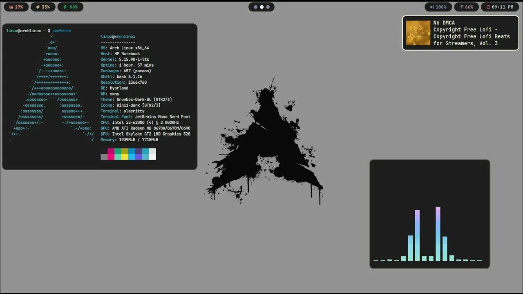Click the 'neofetch' command in terminal
Image resolution: width=523 pixels, height=294 pixels.
coord(62,31)
